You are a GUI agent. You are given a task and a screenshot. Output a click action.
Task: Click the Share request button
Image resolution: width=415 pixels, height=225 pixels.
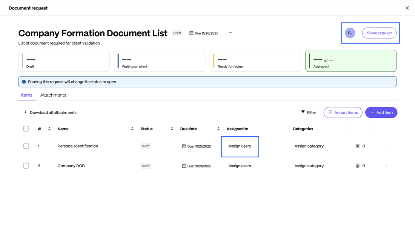coord(379,33)
